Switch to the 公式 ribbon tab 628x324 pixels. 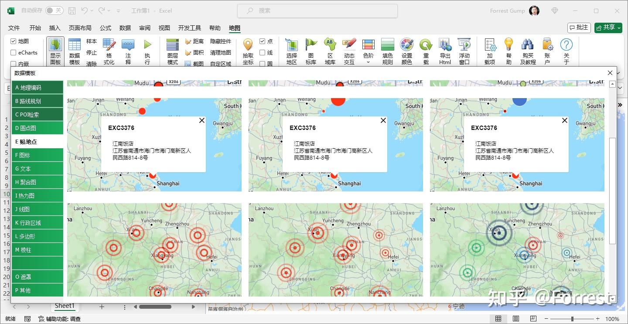(x=106, y=28)
